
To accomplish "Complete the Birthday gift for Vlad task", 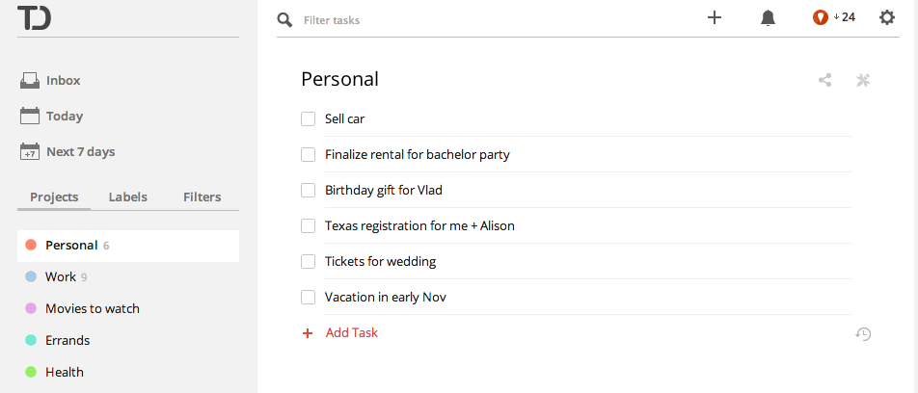I will pyautogui.click(x=309, y=191).
